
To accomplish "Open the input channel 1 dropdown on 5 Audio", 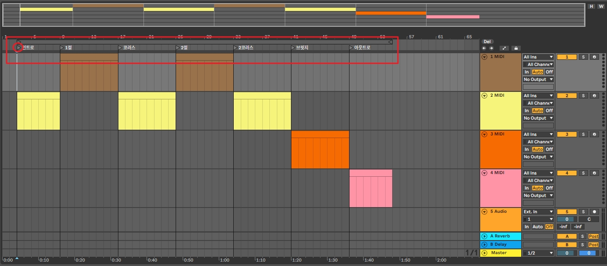I will click(x=538, y=219).
